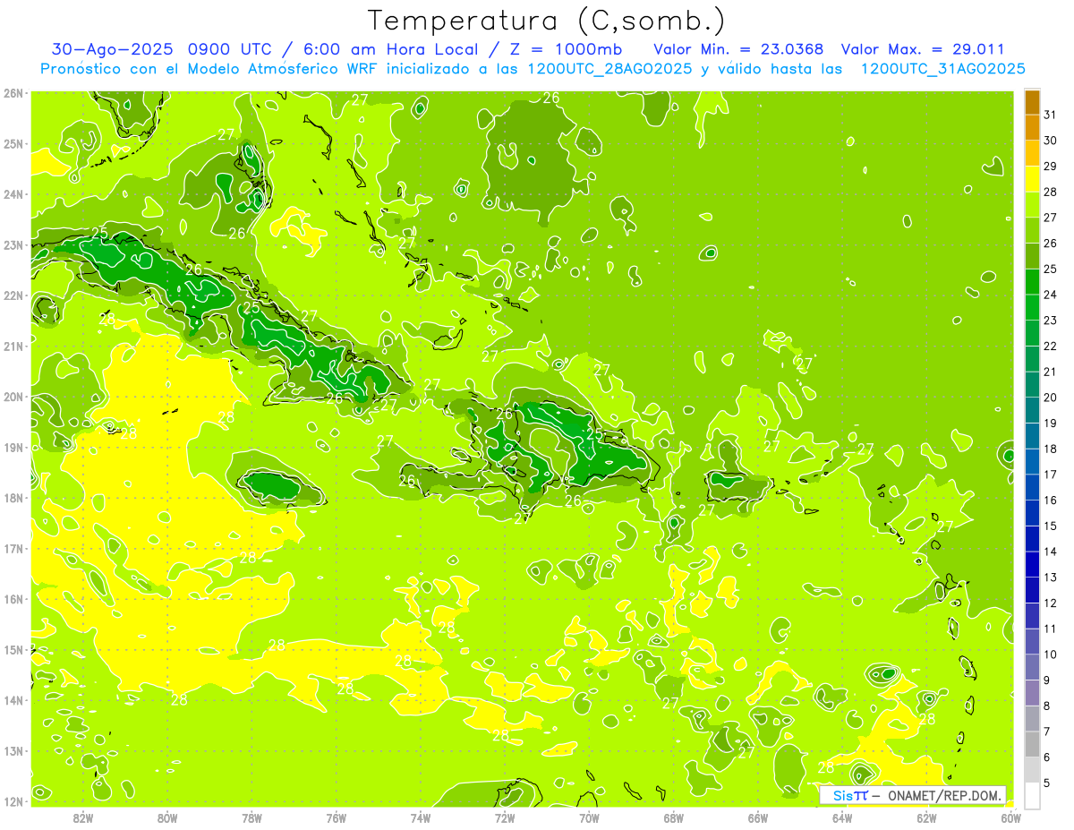This screenshot has width=1074, height=830.
Task: Click the '68W' longitude axis label
Action: click(674, 817)
